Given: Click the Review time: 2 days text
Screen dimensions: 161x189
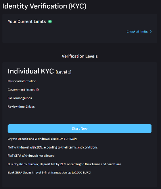Looking at the screenshot, I should [x=21, y=106].
